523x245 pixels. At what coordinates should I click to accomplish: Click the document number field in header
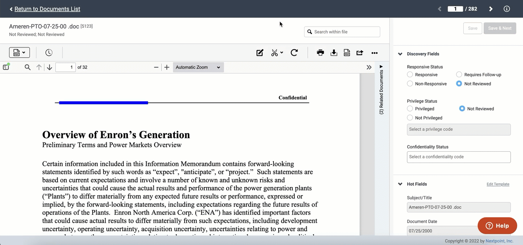[x=455, y=9]
